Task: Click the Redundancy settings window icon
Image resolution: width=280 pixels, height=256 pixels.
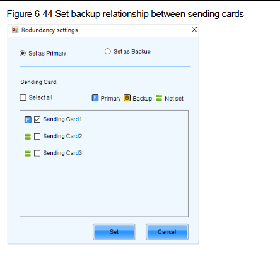Action: tap(15, 30)
